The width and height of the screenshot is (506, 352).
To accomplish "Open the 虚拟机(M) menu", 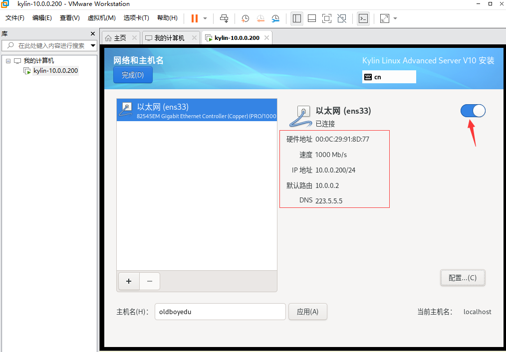I will (x=102, y=18).
